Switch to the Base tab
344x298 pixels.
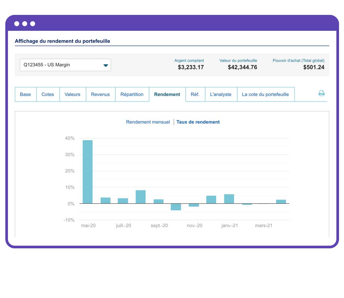(25, 94)
